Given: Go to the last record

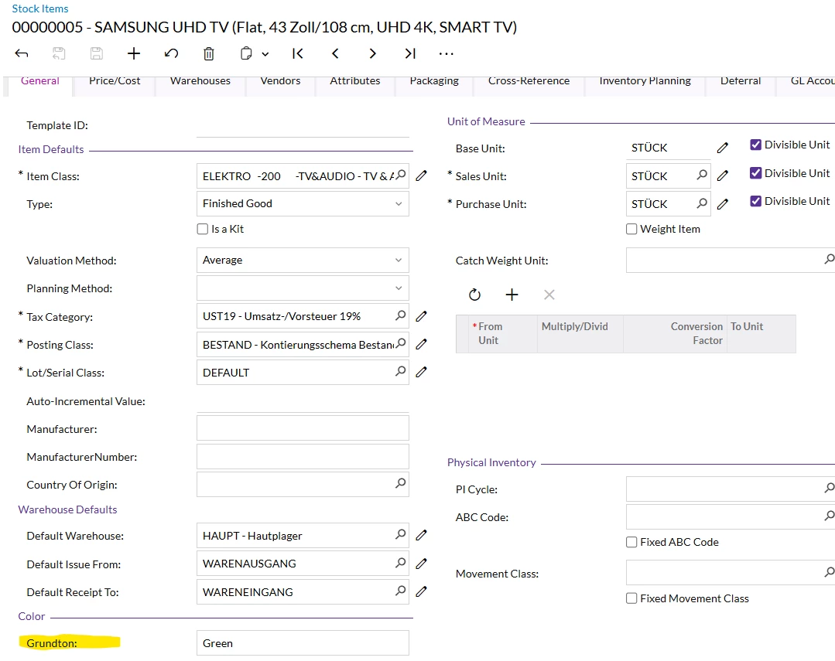Looking at the screenshot, I should pyautogui.click(x=409, y=54).
